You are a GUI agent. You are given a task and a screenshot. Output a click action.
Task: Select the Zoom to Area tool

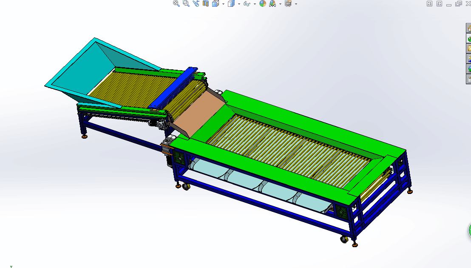tap(186, 3)
